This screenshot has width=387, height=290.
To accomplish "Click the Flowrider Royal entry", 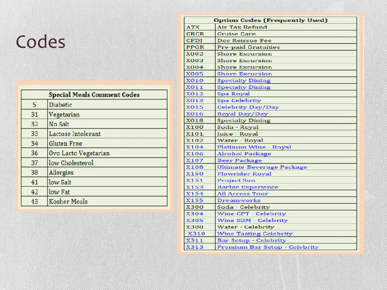I will [244, 174].
